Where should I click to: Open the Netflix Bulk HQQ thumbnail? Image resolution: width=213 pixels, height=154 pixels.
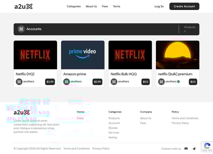click(x=130, y=55)
